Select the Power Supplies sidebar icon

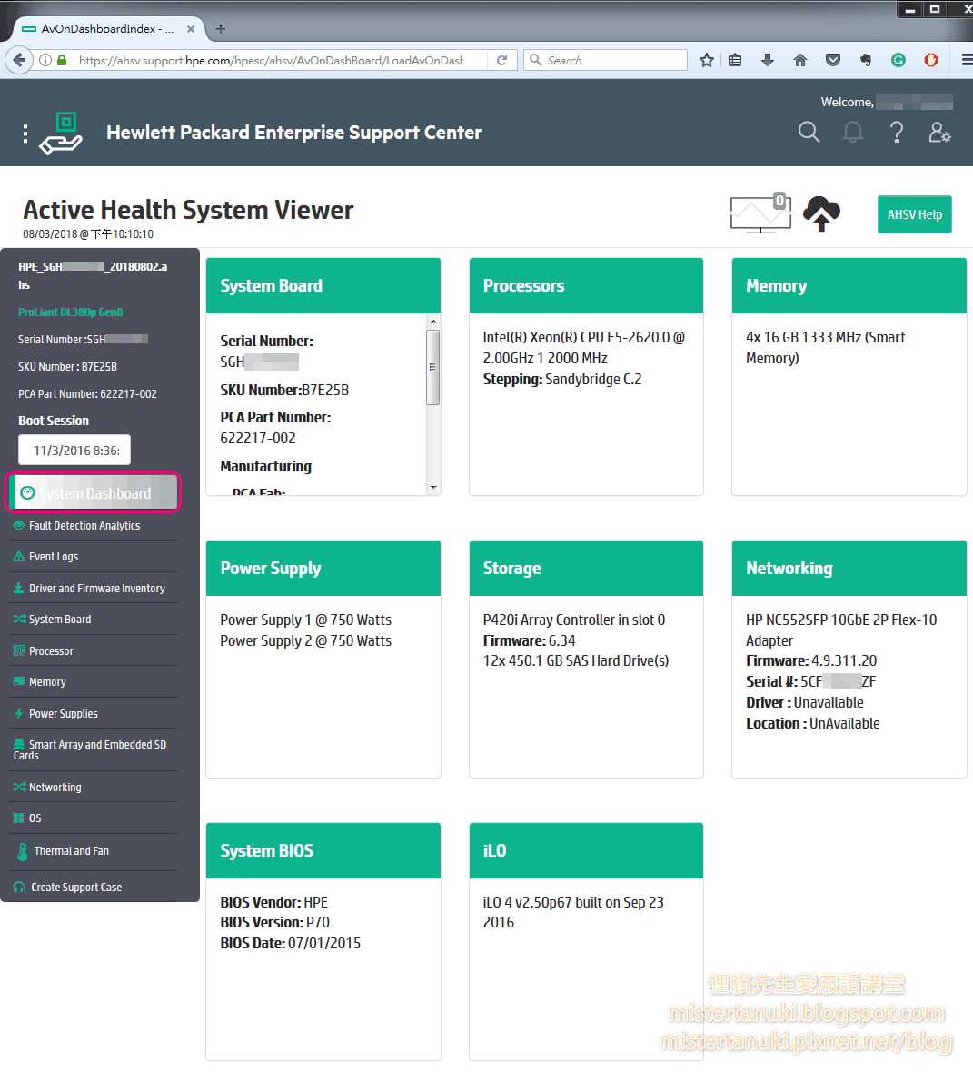[x=19, y=713]
